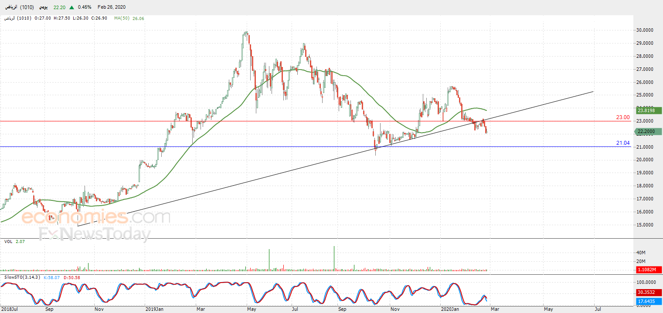
Task: Select the red 23.00 level label
Action: click(623, 117)
